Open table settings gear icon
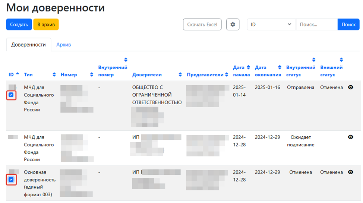 click(x=233, y=25)
